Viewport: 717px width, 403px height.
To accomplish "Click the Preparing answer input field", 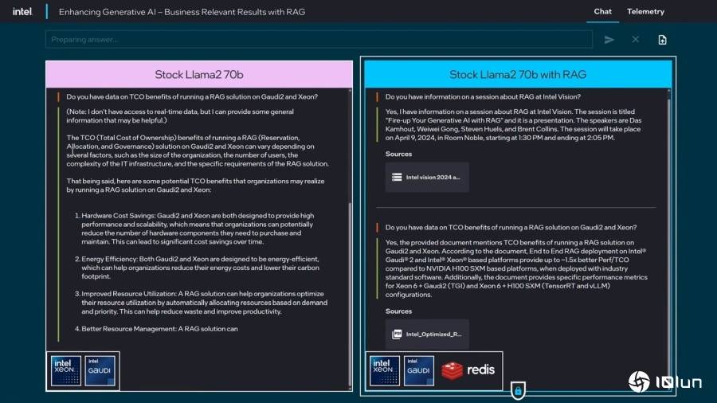I will point(319,39).
